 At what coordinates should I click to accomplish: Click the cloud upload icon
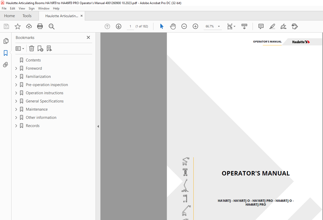[29, 26]
